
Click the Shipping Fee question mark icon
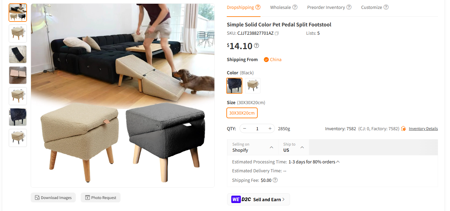275,180
